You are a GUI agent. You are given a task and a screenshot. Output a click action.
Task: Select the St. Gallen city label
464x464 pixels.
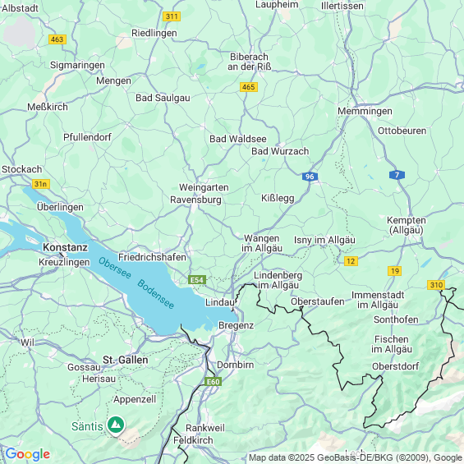pyautogui.click(x=125, y=360)
